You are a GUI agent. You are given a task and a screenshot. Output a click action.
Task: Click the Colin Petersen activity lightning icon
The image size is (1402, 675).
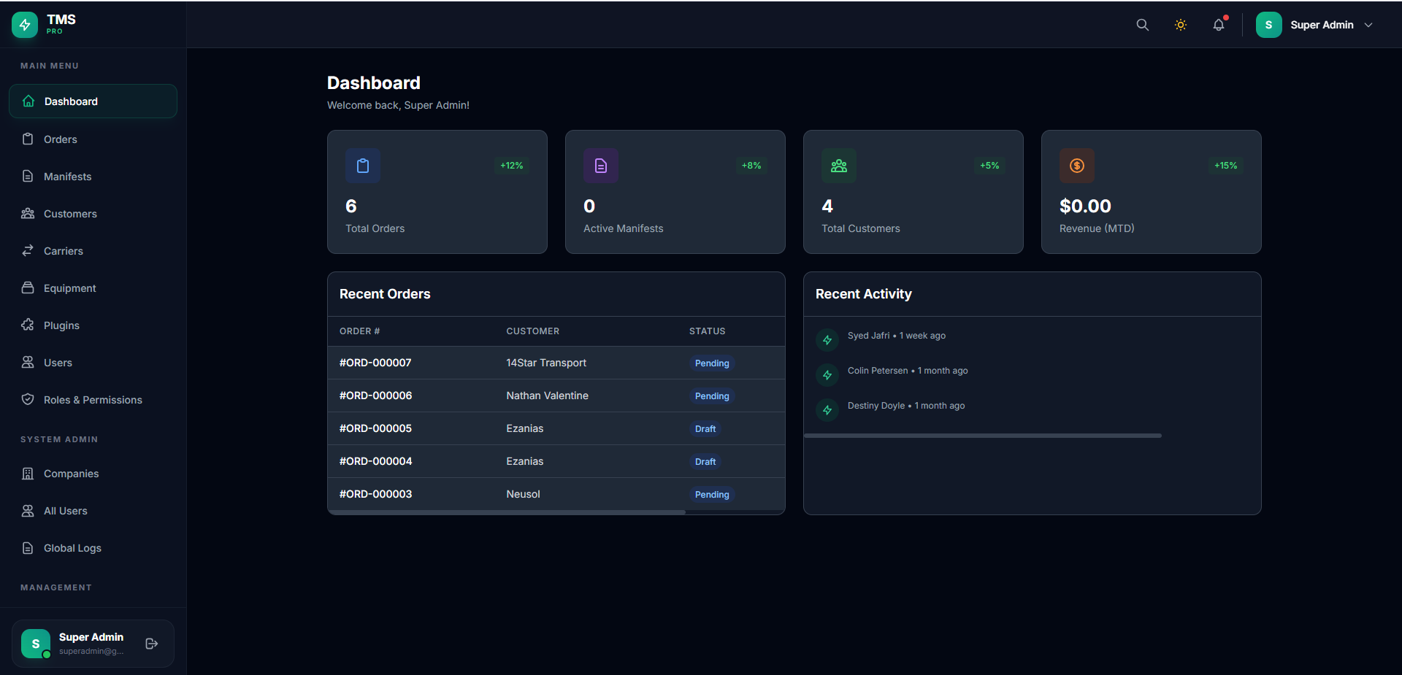[827, 375]
